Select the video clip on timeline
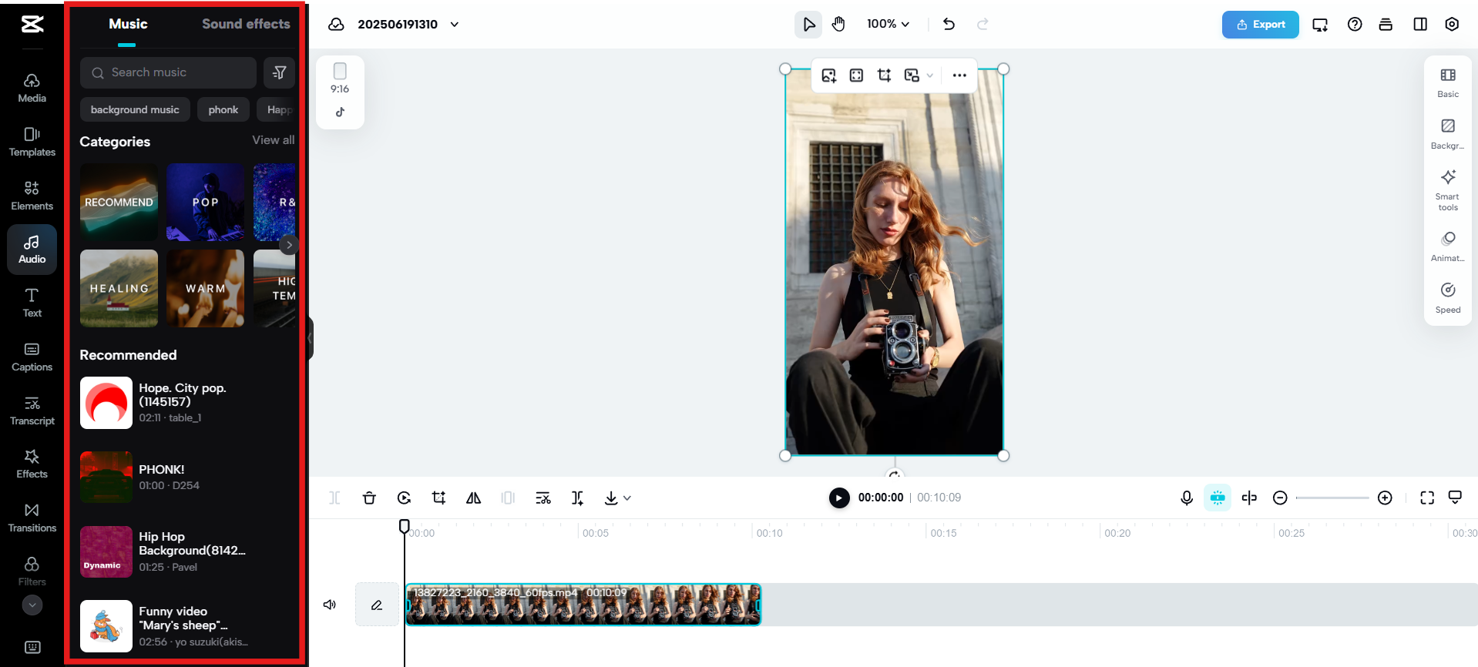The width and height of the screenshot is (1478, 667). click(x=583, y=605)
